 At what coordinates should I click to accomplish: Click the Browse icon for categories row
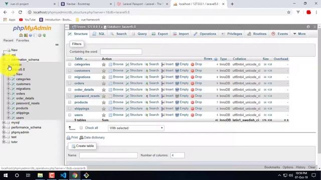coord(110,64)
